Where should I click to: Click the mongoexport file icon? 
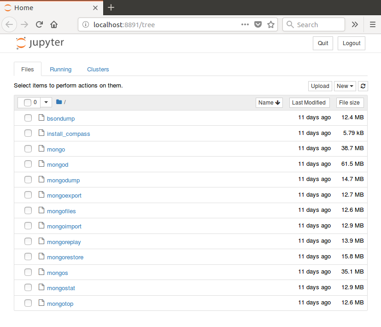[x=41, y=195]
